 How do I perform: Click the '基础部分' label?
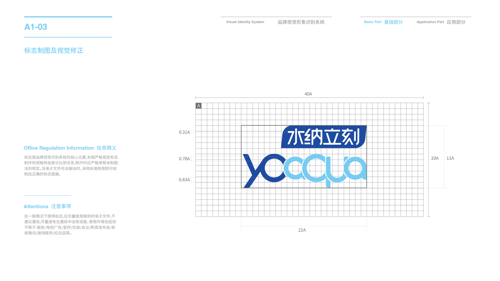[x=393, y=22]
